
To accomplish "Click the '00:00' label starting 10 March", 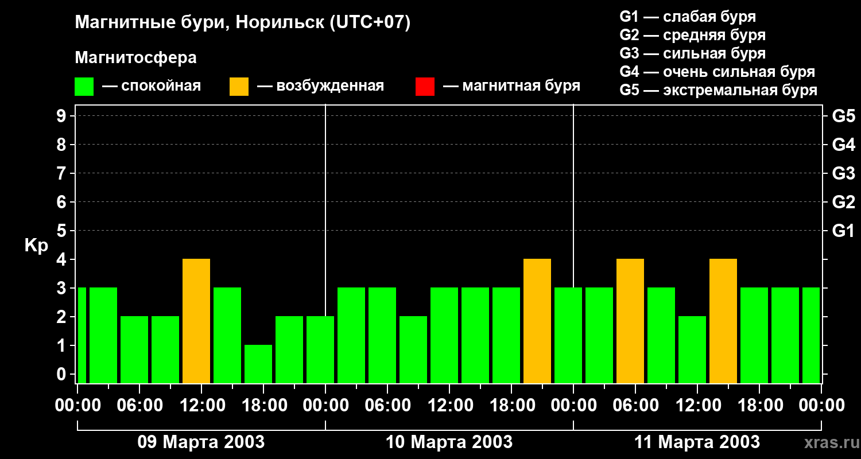I will point(325,406).
